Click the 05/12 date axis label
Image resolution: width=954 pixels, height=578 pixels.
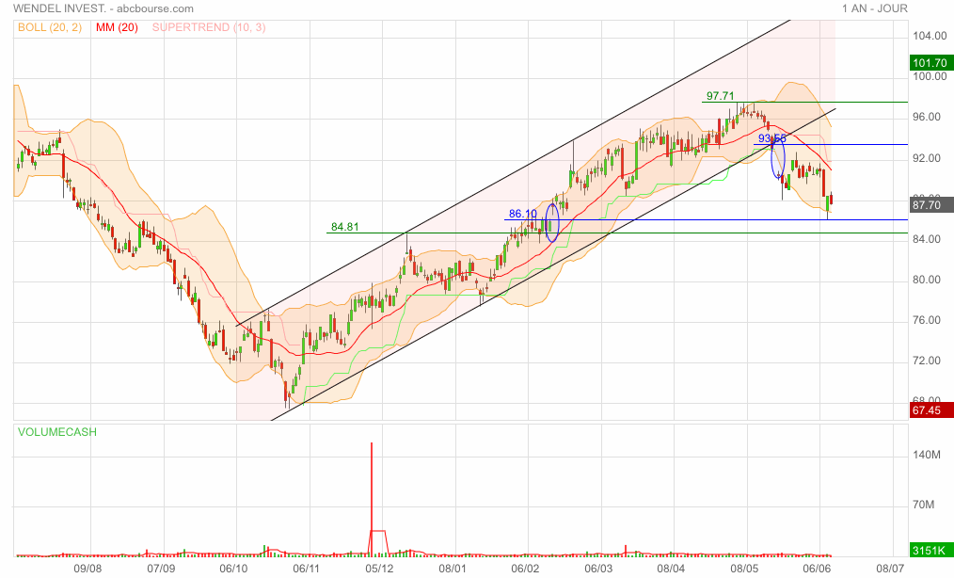coord(379,569)
